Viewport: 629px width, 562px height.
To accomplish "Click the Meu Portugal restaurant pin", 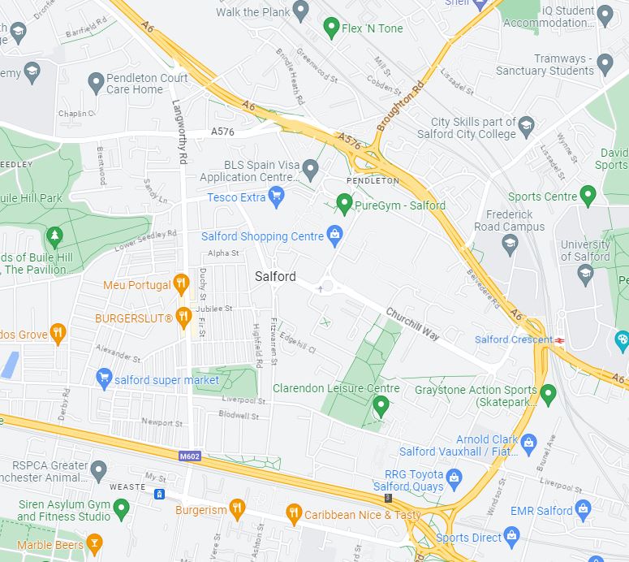I will point(181,284).
